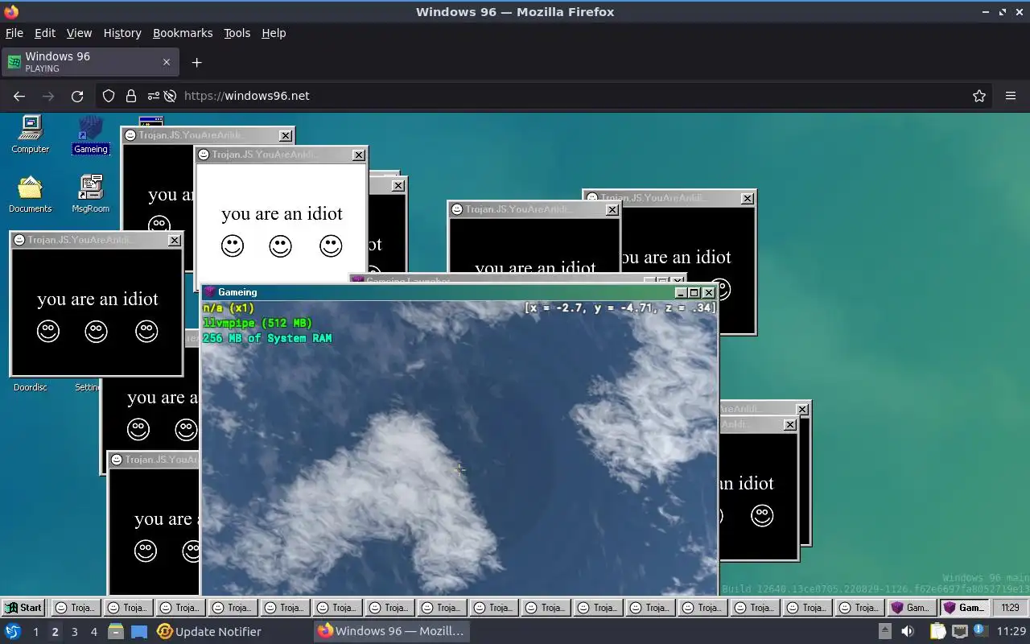Select the Windows 96 — Mozilla taskbar entry
The image size is (1030, 644).
[x=391, y=632]
